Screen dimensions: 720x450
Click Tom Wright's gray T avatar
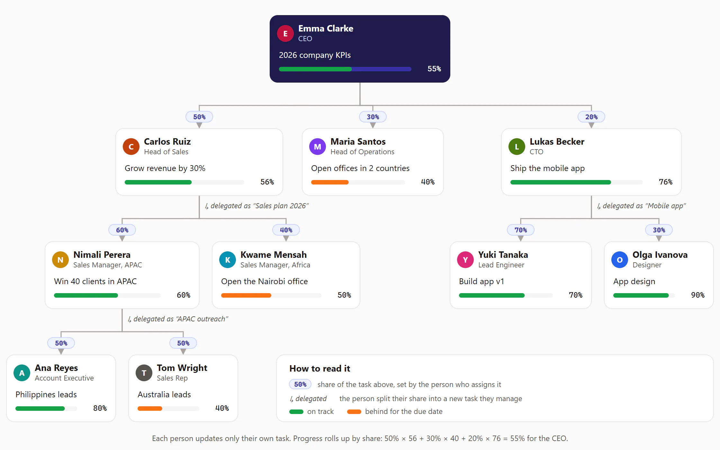(144, 373)
